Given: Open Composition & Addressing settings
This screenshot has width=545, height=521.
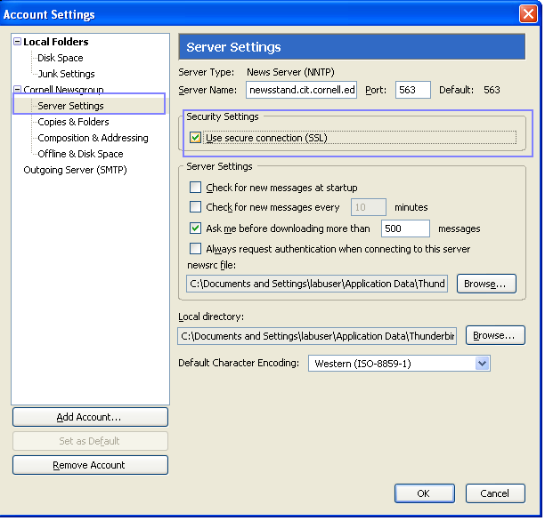Looking at the screenshot, I should coord(93,138).
